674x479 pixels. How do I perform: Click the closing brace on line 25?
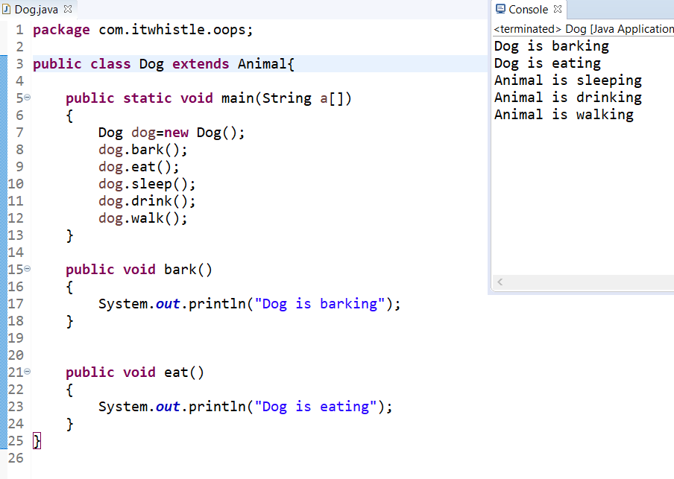pyautogui.click(x=37, y=442)
